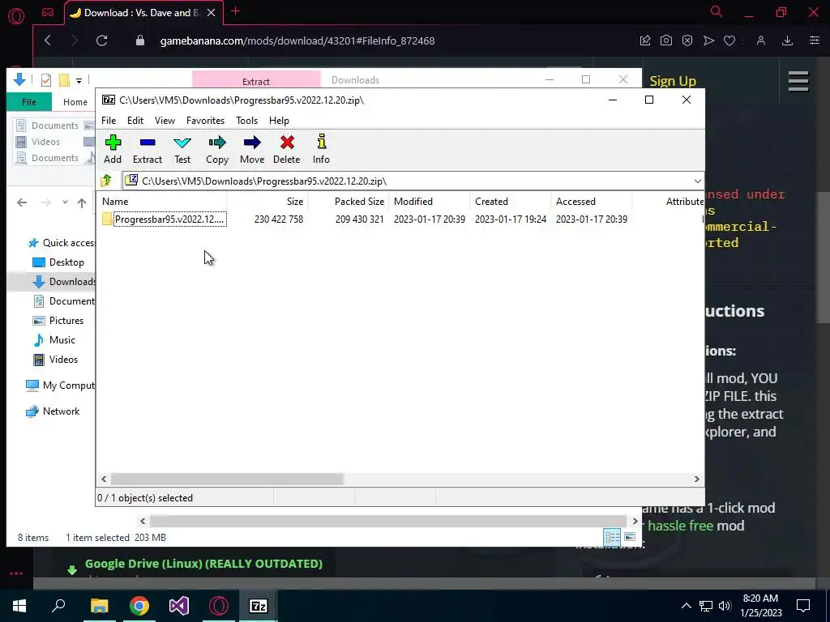Open Chrome from the taskbar
Image resolution: width=830 pixels, height=622 pixels.
(x=139, y=606)
